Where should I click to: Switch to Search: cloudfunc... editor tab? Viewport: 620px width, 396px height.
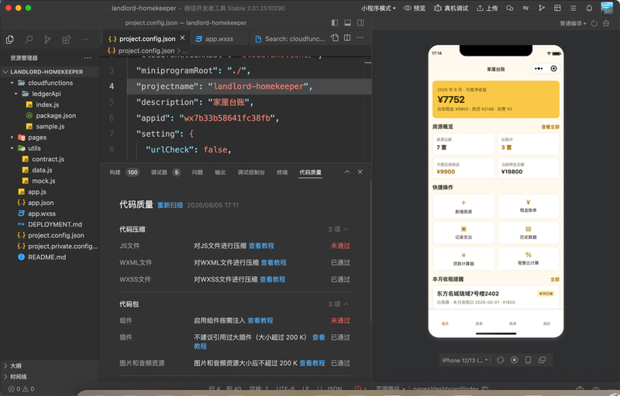290,39
